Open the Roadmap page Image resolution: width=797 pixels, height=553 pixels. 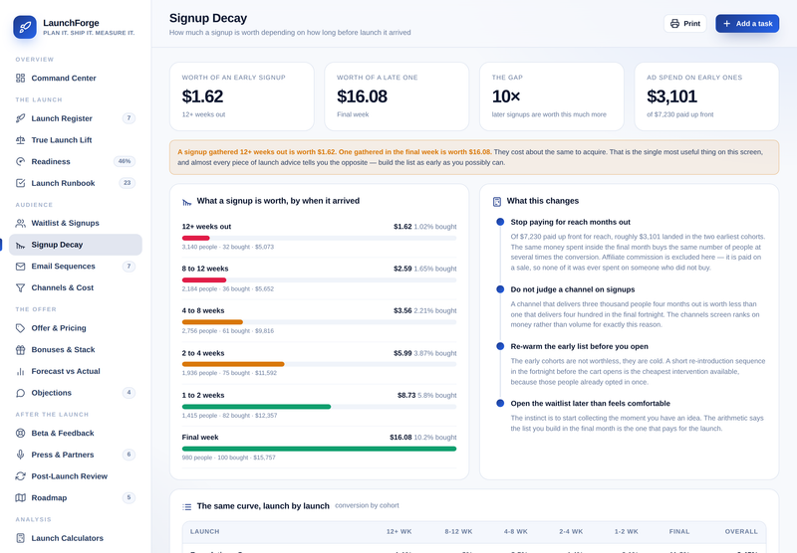click(76, 497)
